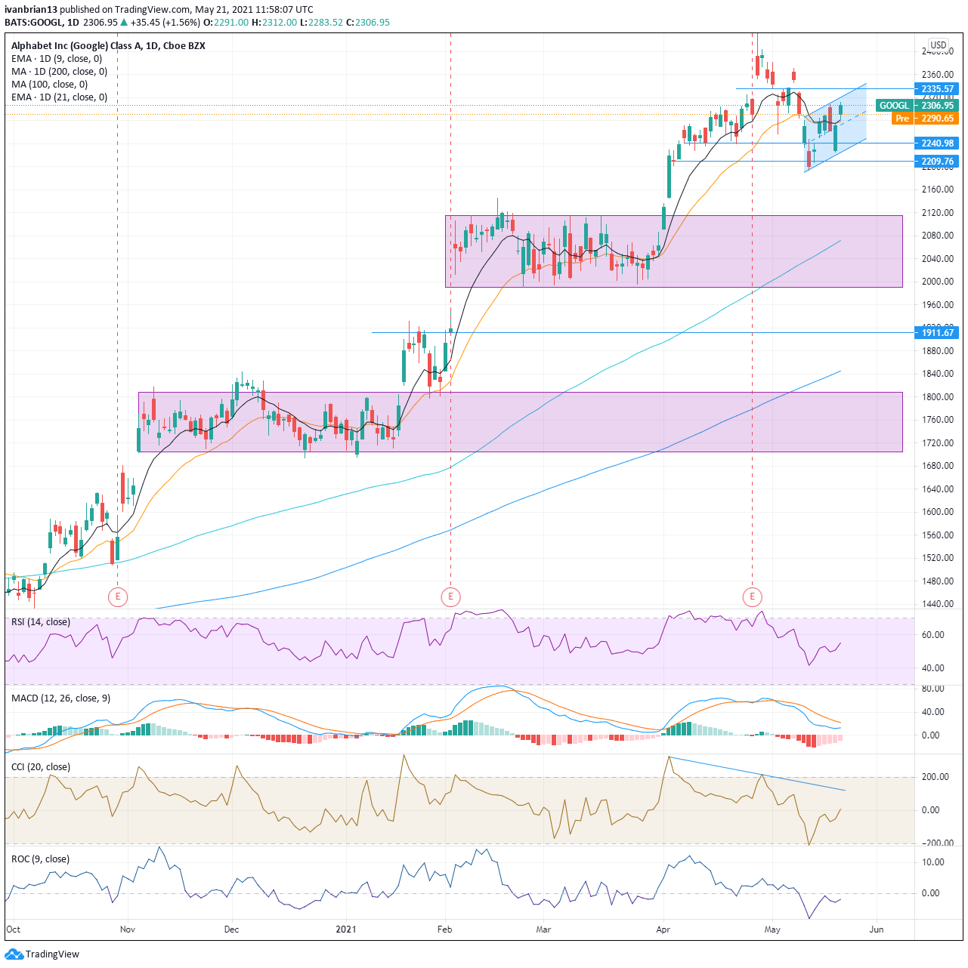Click the 10.00 value on the ROC scale

(933, 862)
